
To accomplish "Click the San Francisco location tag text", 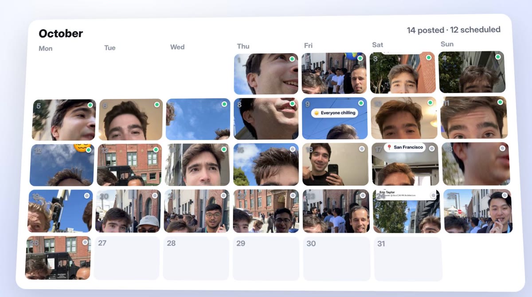I will (408, 147).
